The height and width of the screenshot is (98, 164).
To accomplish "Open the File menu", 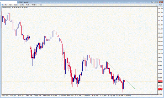I will pos(6,5).
